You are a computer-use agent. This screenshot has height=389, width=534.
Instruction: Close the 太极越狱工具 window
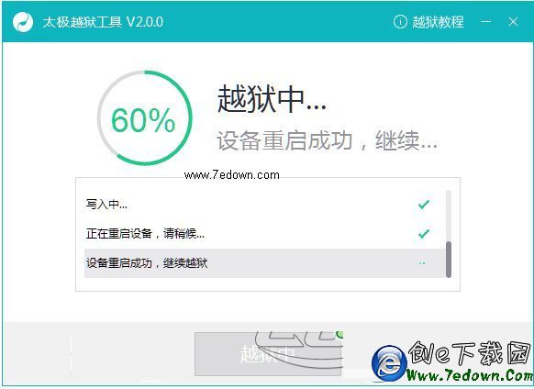coord(513,22)
